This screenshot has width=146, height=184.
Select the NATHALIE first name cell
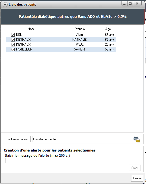(79, 40)
